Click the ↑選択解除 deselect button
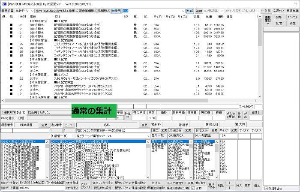Image resolution: width=300 pixels, height=192 pixels. pyautogui.click(x=8, y=112)
